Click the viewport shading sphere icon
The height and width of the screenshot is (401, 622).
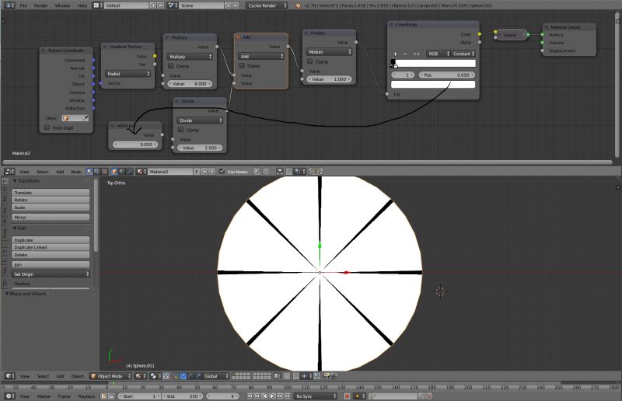(139, 376)
